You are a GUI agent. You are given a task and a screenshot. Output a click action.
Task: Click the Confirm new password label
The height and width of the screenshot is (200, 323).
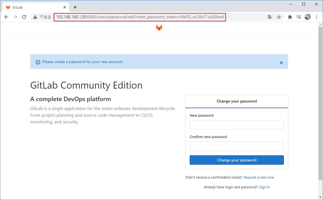coord(208,137)
